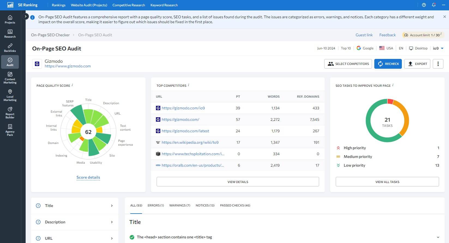The height and width of the screenshot is (243, 449).
Task: Close the info banner
Action: coord(444,17)
